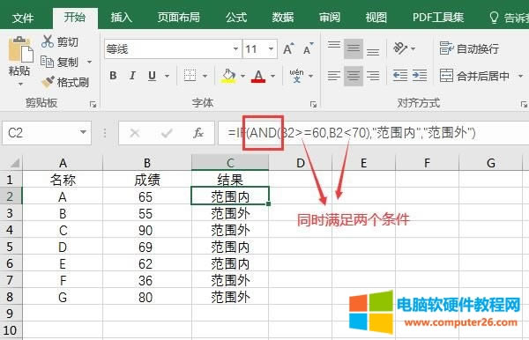Open paste options dropdown arrow
The width and height of the screenshot is (529, 340).
20,84
